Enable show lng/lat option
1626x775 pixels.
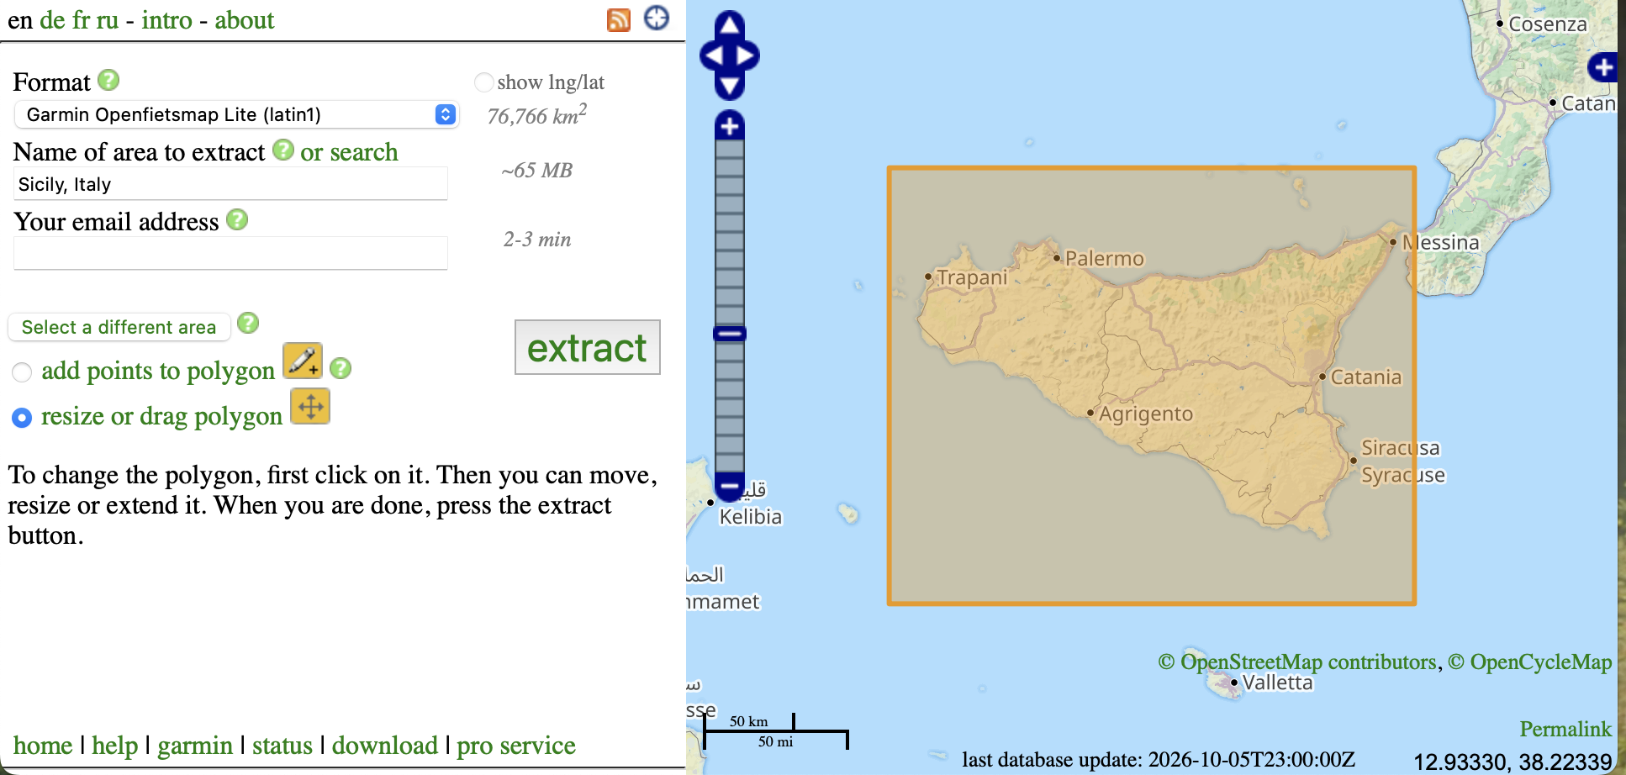pyautogui.click(x=484, y=82)
